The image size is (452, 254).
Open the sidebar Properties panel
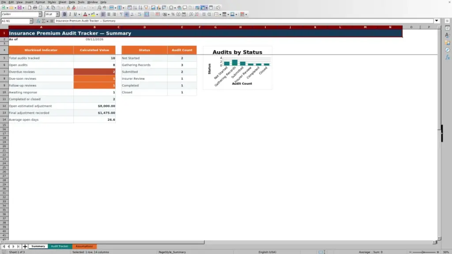448,28
